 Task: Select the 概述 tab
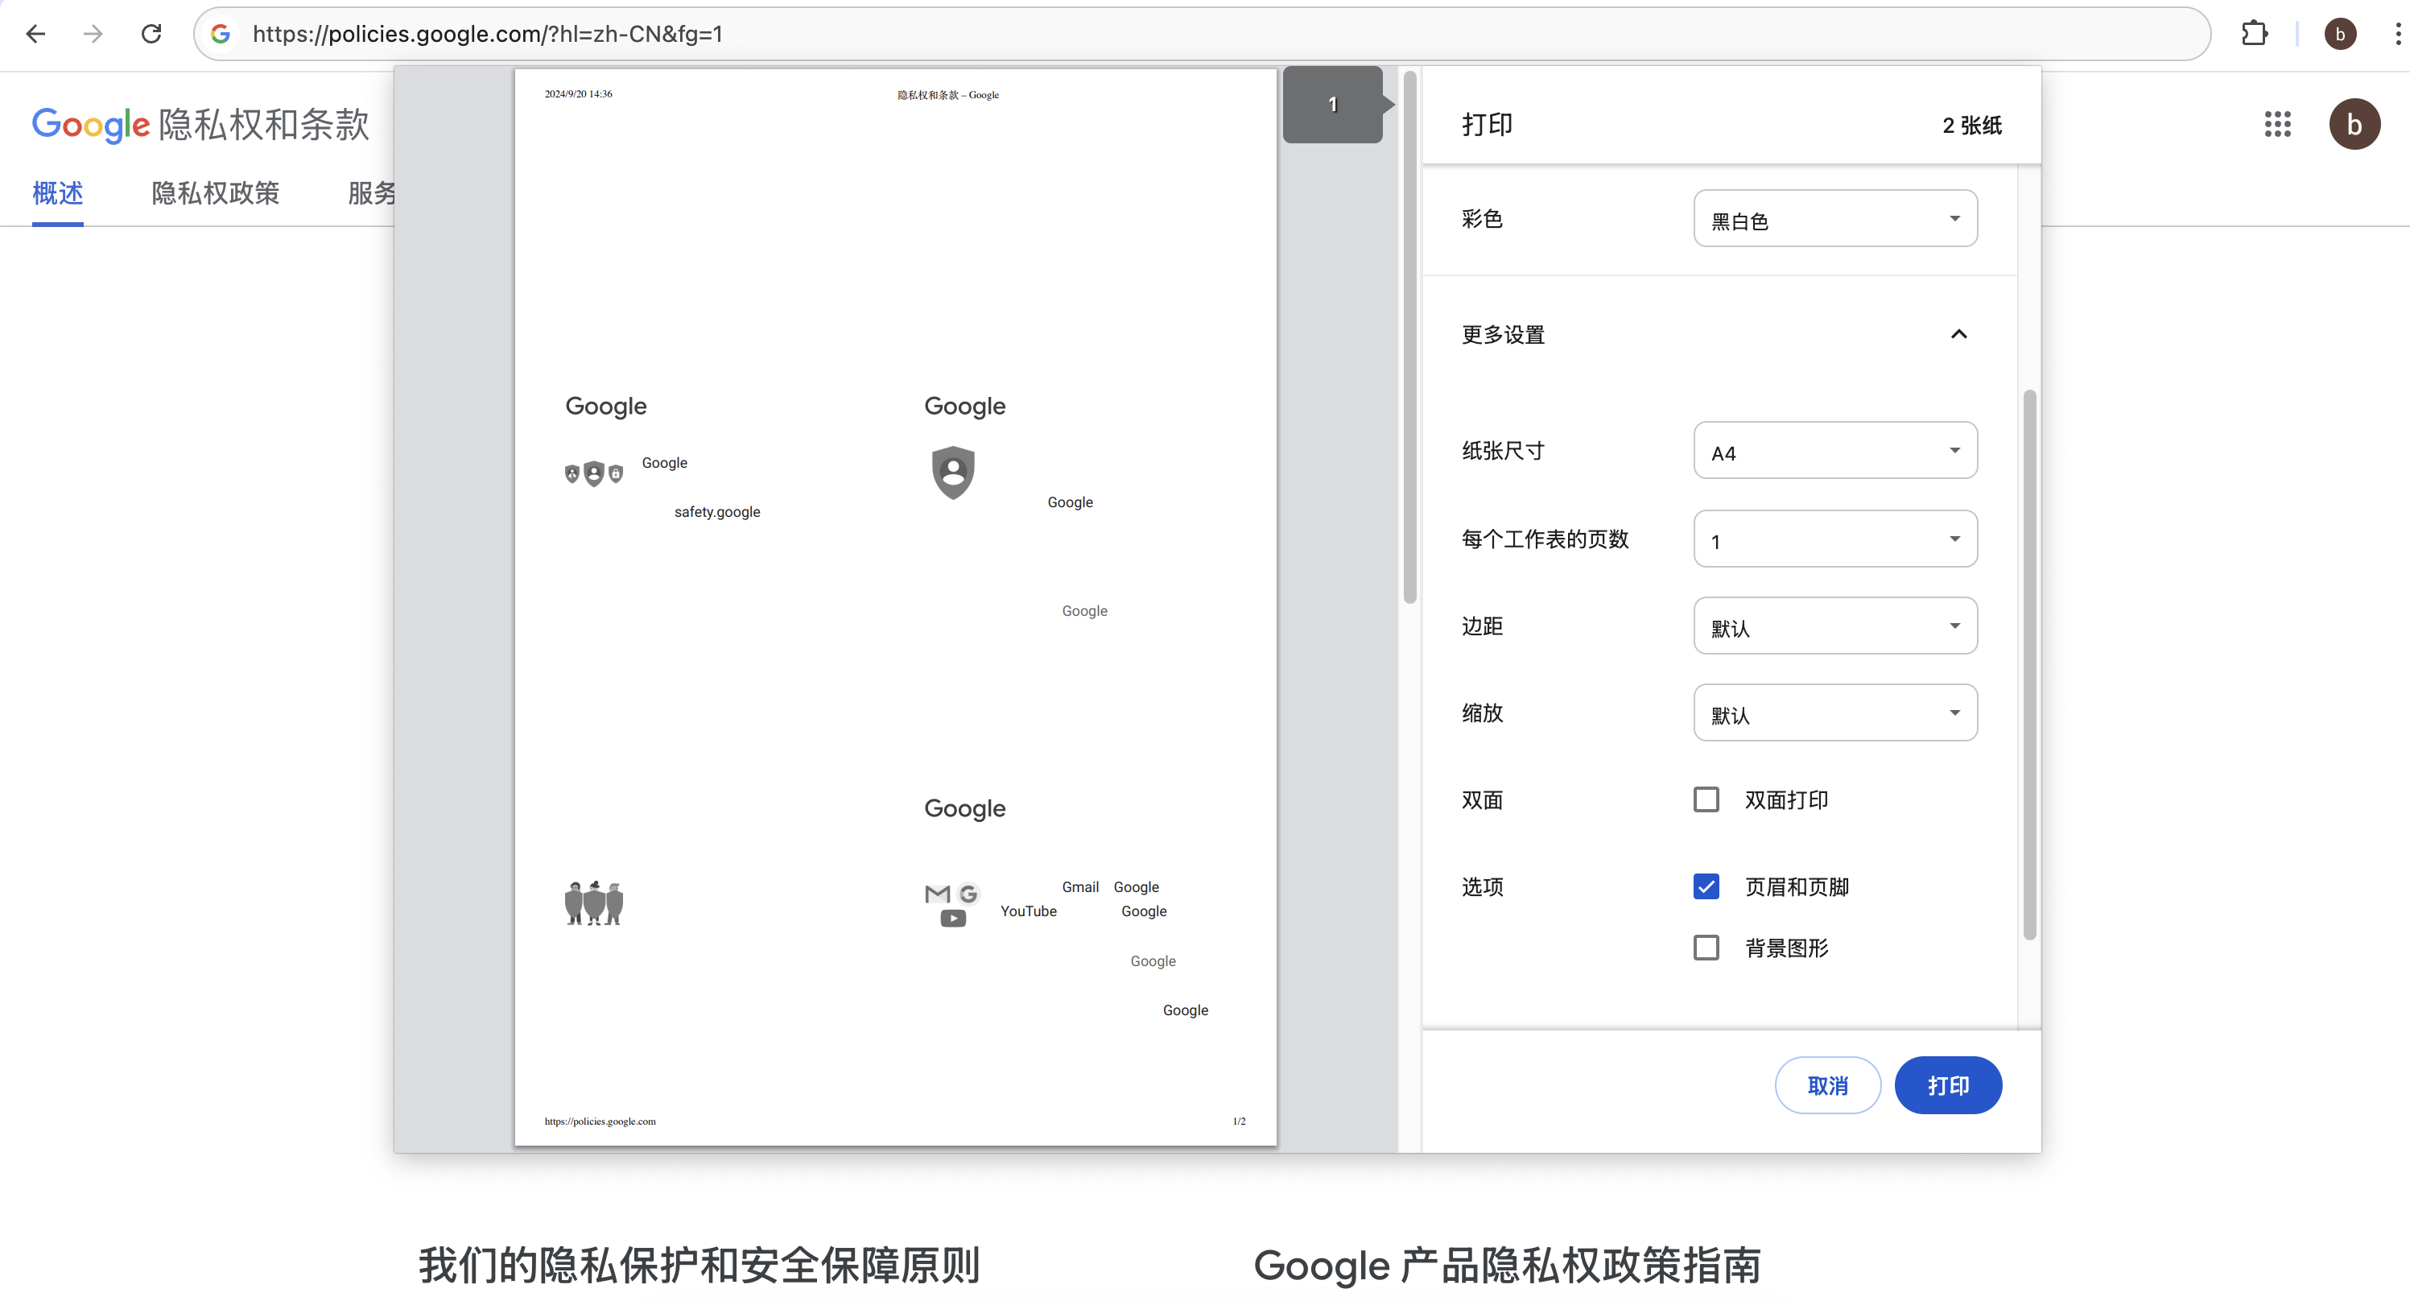(x=57, y=192)
